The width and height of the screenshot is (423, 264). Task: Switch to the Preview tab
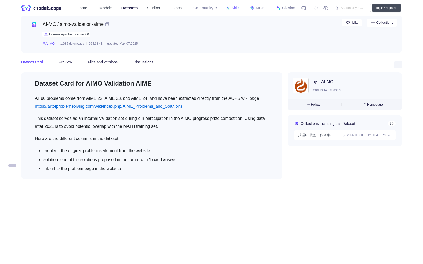point(65,62)
